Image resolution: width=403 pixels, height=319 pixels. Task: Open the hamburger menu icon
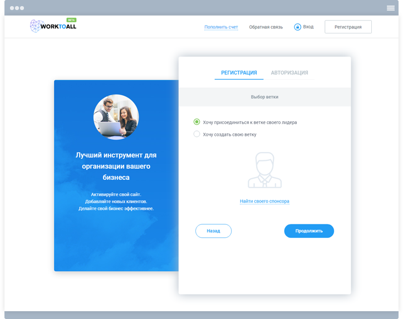pos(390,8)
